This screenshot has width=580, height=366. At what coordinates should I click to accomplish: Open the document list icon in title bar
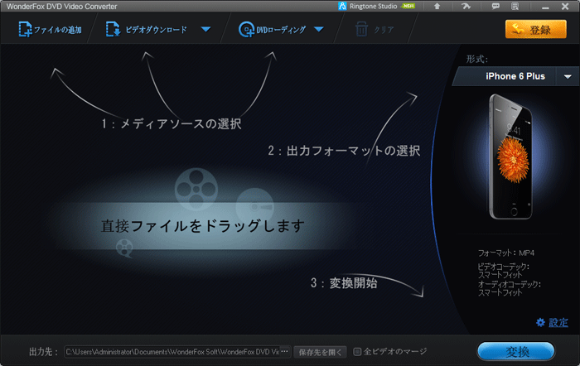point(515,7)
